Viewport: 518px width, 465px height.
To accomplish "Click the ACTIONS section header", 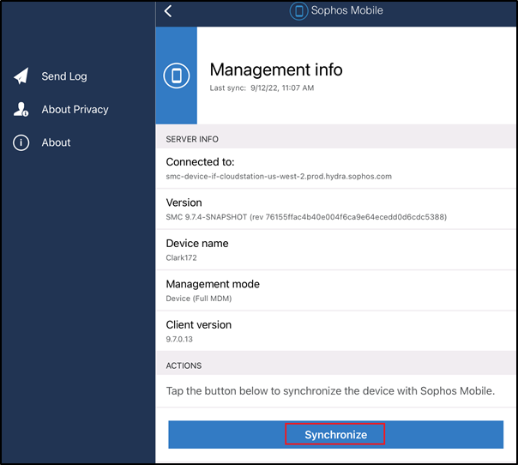I will coord(184,365).
